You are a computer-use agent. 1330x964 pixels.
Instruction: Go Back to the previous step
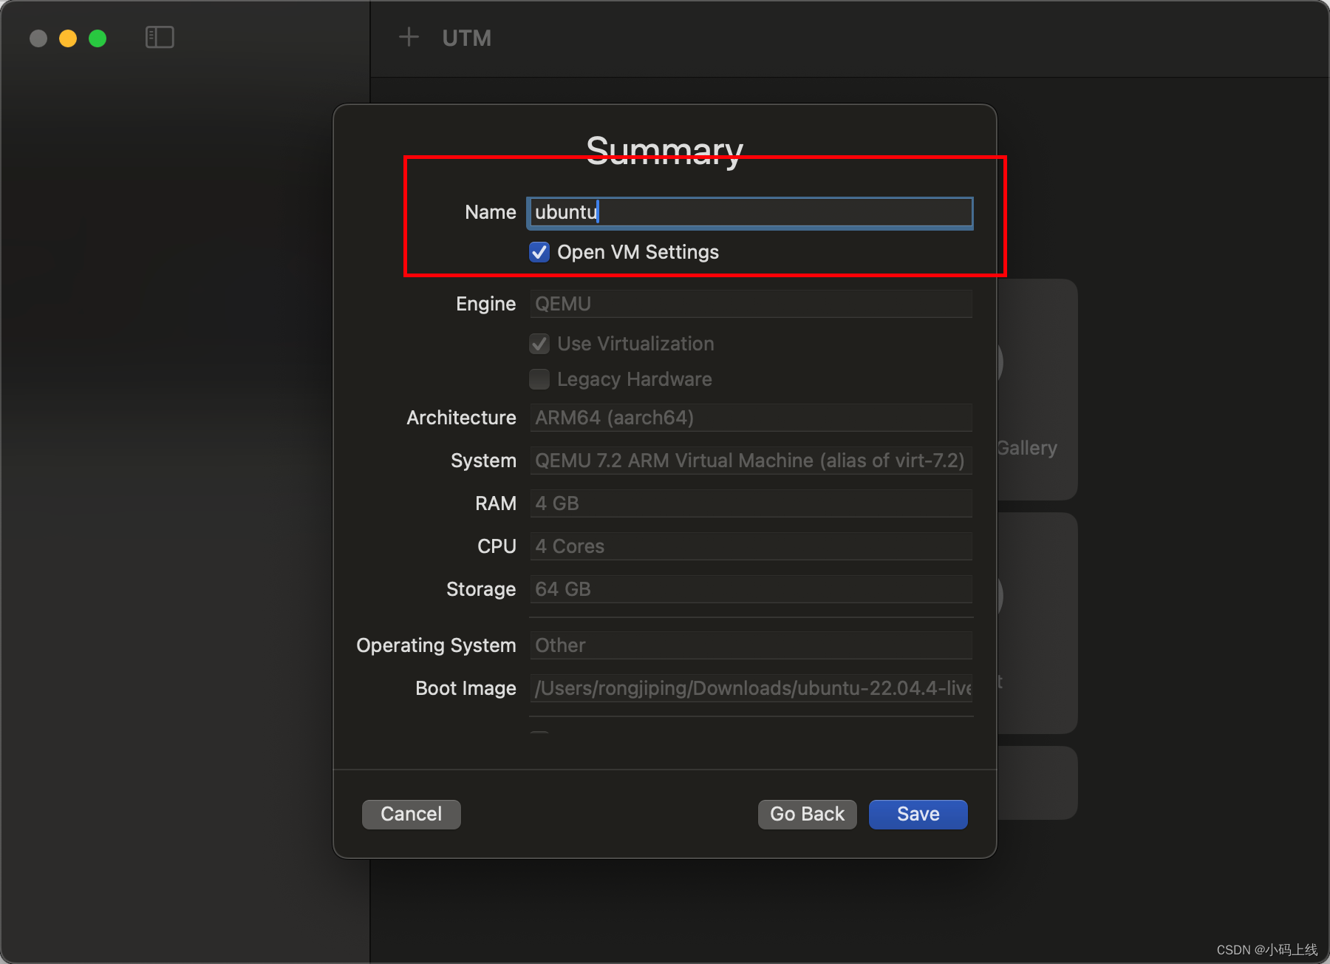click(807, 814)
